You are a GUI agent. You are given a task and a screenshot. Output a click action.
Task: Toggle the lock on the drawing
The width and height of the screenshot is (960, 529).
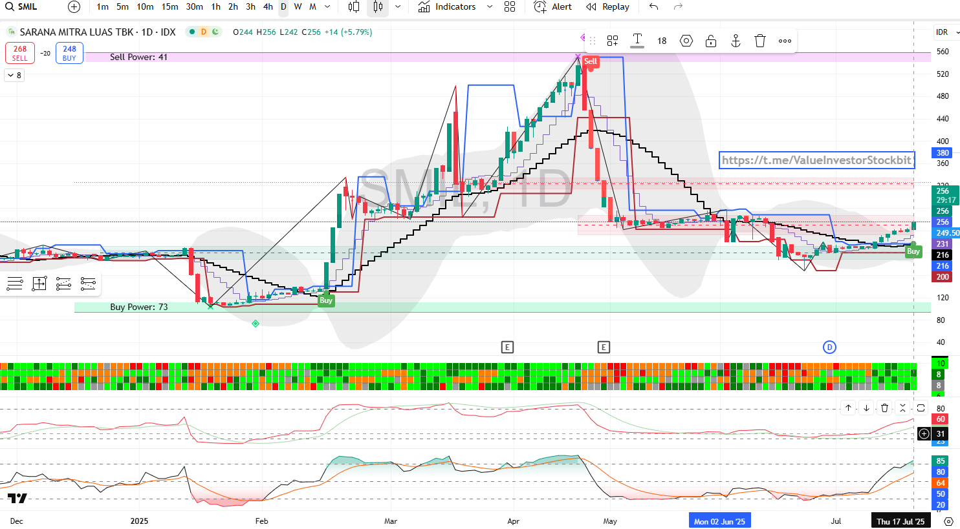point(711,41)
